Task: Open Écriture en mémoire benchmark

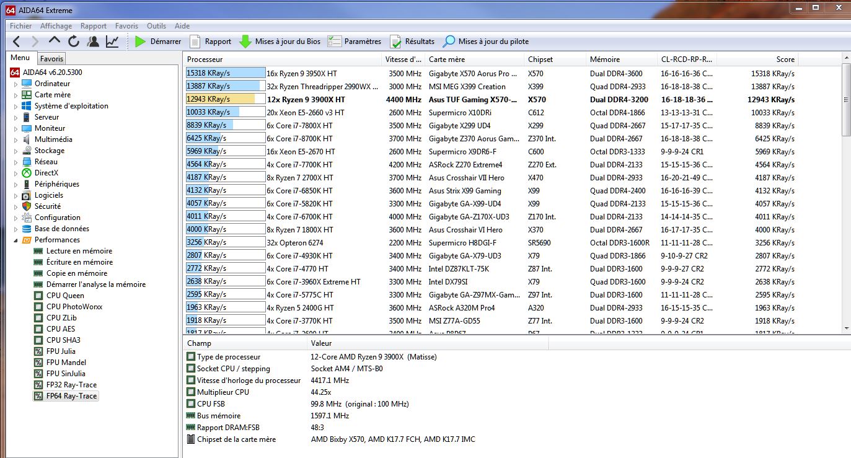Action: (x=79, y=262)
